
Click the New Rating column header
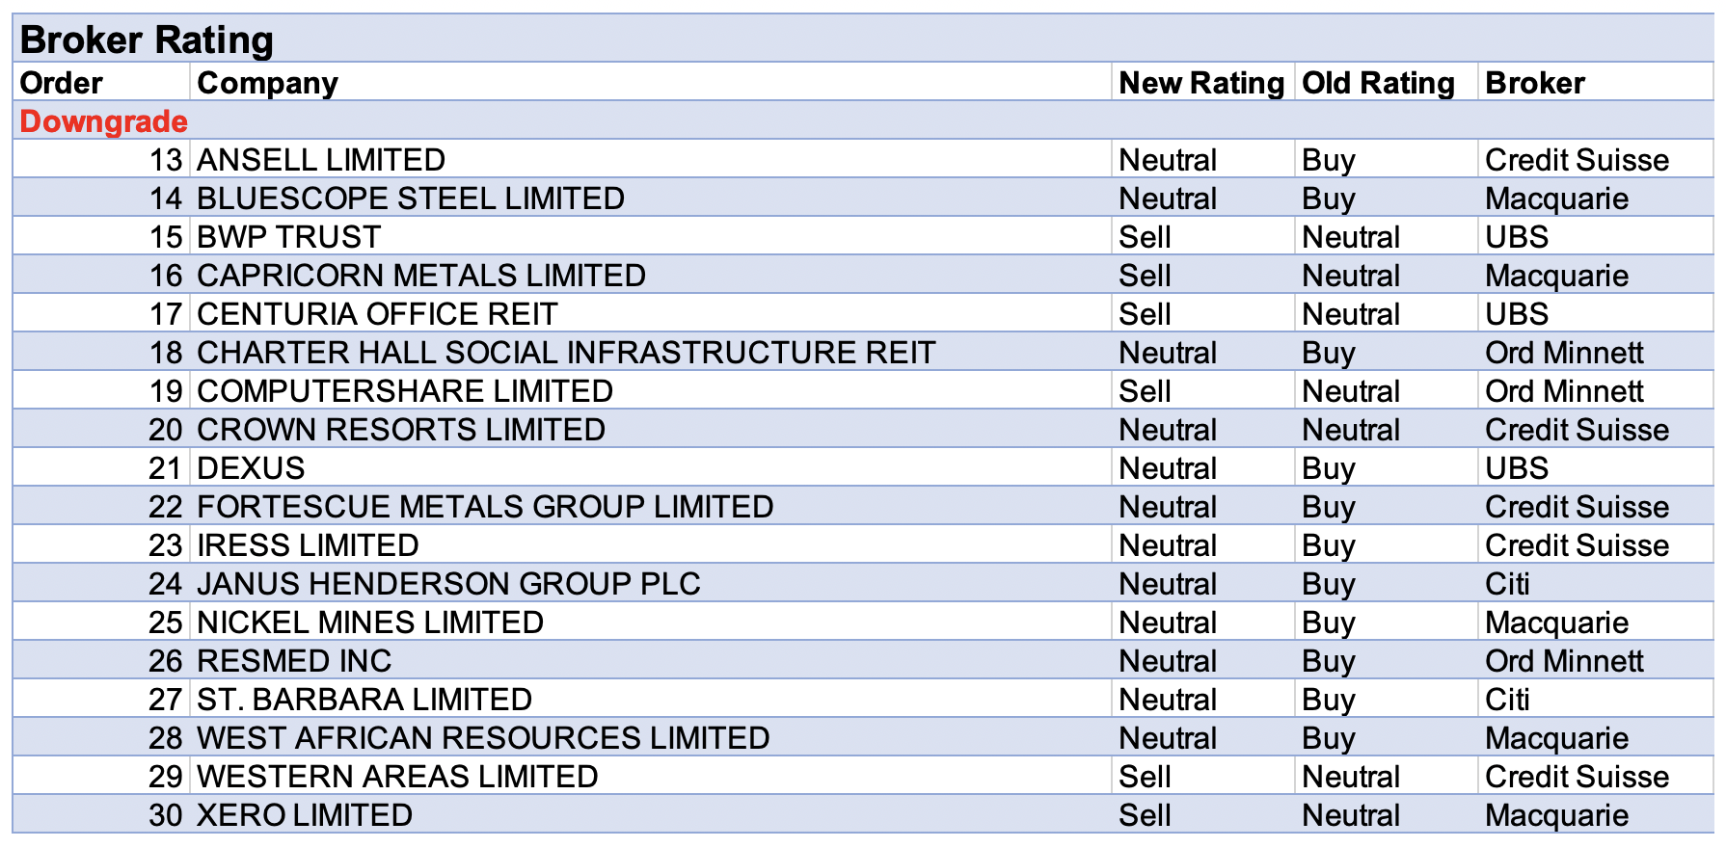[x=1200, y=83]
